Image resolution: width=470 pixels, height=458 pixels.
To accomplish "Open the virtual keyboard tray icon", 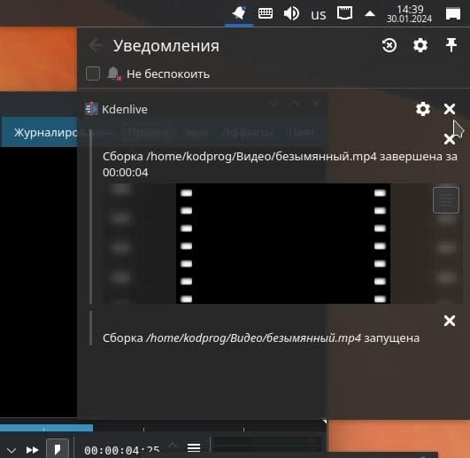I will click(266, 14).
